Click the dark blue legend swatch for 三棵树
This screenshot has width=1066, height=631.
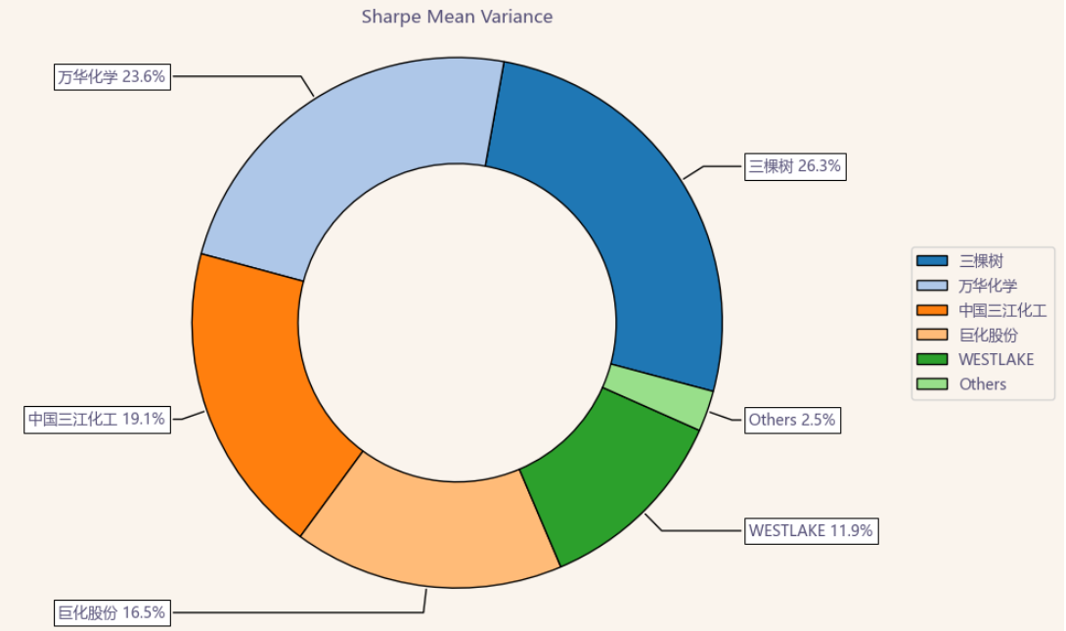coord(931,260)
